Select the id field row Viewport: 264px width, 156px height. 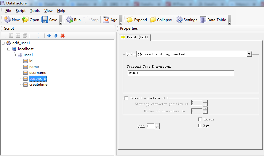pos(31,61)
